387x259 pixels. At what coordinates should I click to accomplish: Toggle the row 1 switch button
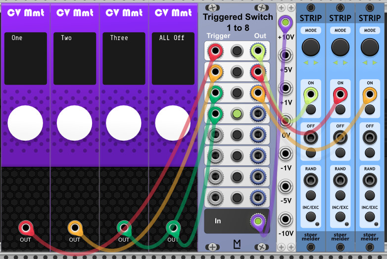coord(237,51)
